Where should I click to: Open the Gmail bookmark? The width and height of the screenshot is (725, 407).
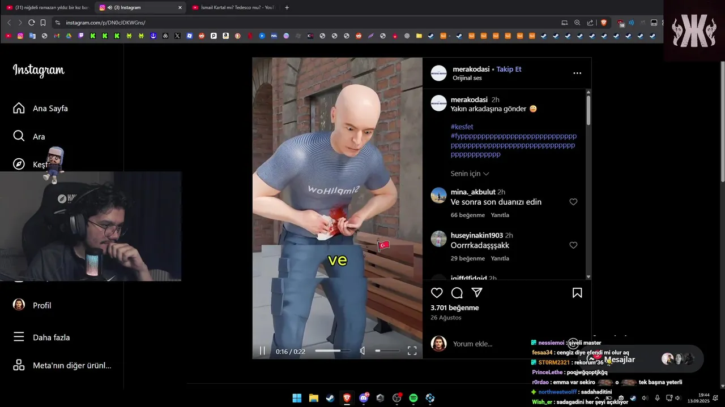tap(57, 36)
